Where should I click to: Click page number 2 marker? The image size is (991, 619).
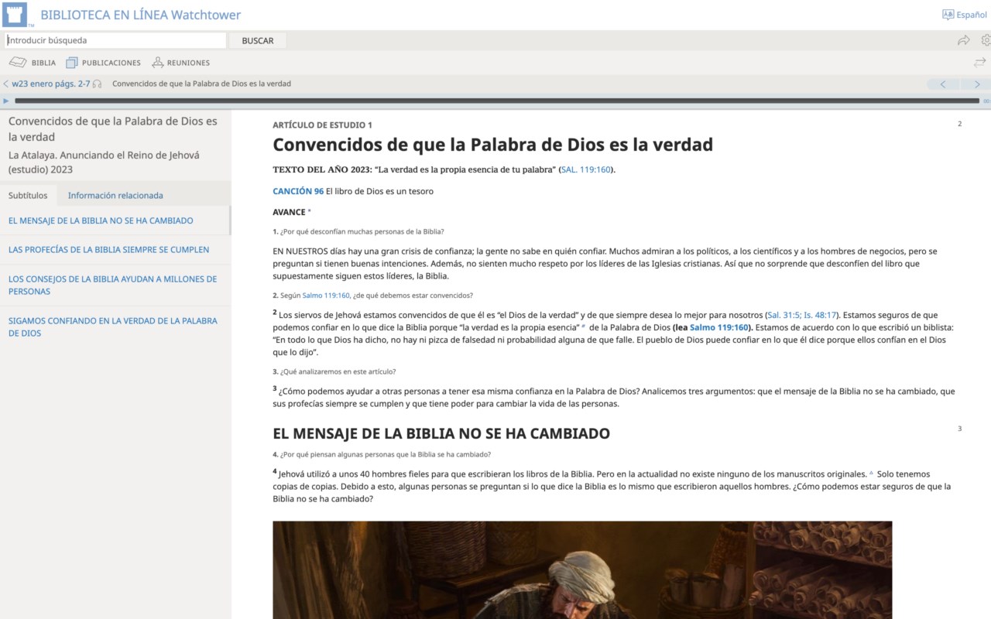tap(959, 124)
